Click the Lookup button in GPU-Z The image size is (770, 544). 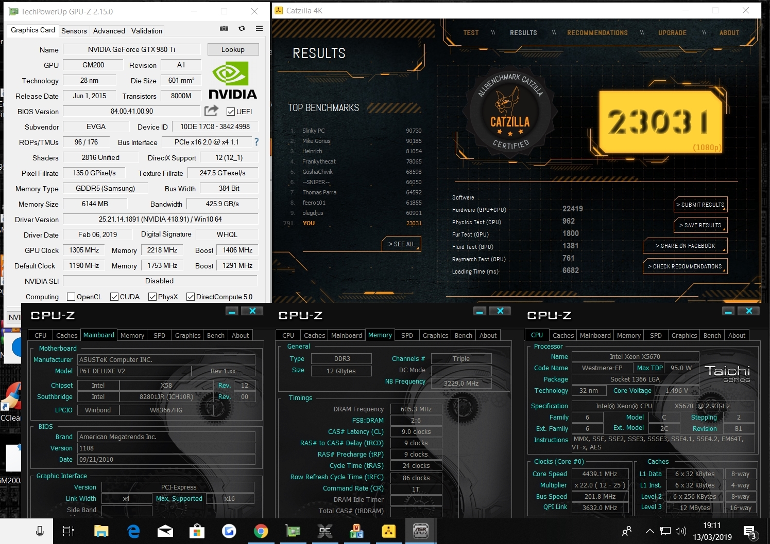[x=233, y=49]
